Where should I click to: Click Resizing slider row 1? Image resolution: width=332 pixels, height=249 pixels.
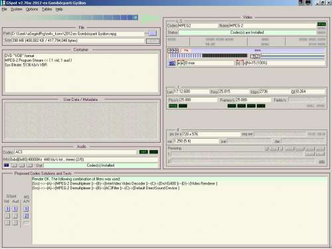pyautogui.click(x=237, y=154)
